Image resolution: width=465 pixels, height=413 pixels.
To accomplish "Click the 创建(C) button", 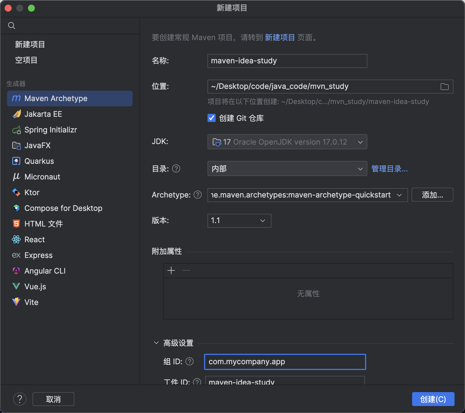I will pyautogui.click(x=433, y=399).
